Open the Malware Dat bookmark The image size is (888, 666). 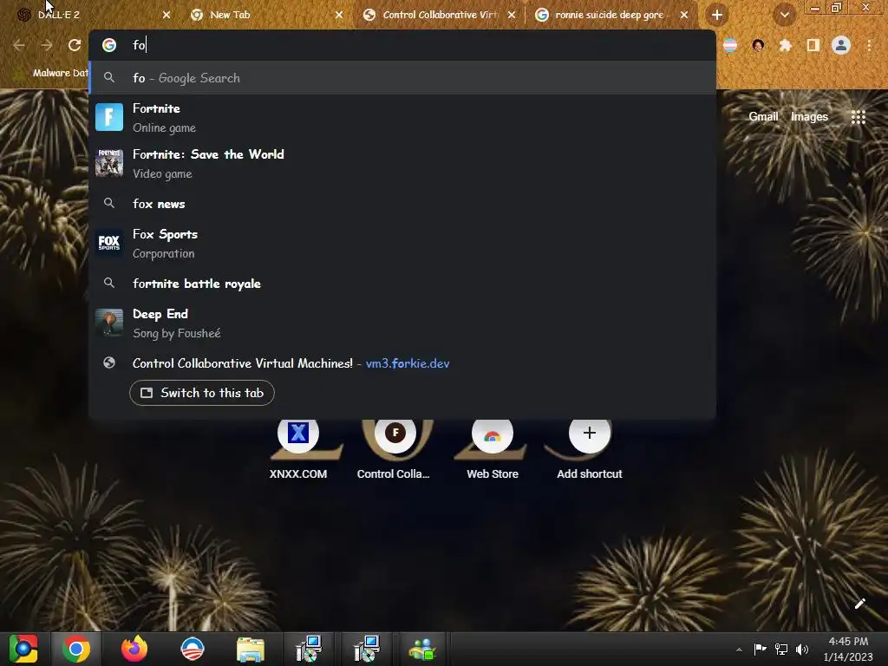53,73
